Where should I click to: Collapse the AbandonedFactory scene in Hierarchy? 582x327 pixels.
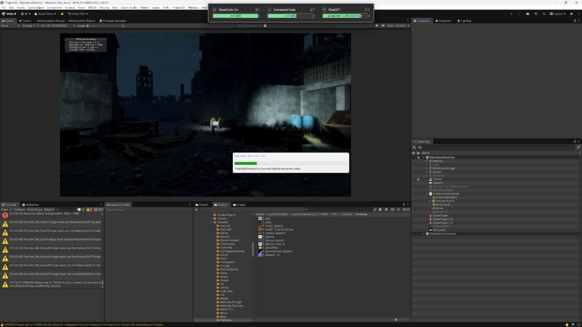[423, 158]
